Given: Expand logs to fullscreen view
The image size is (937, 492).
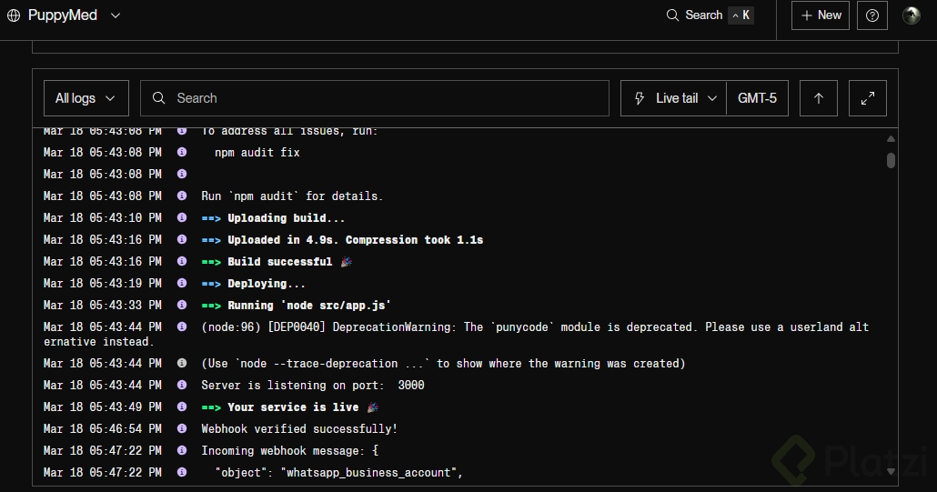Looking at the screenshot, I should point(868,98).
